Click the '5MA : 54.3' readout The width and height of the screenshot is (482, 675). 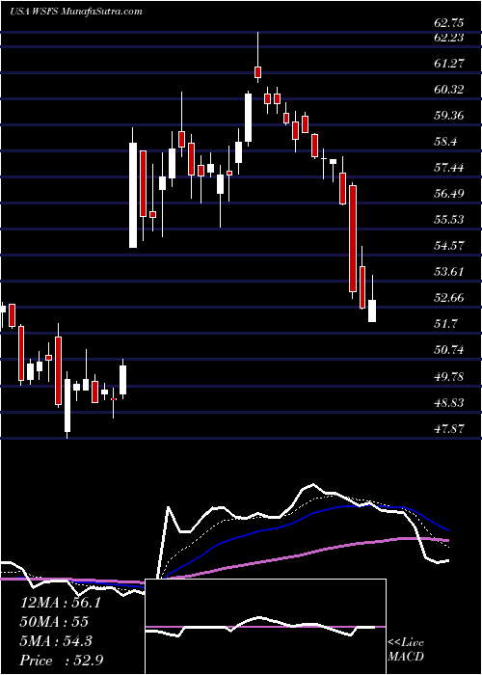click(x=56, y=641)
